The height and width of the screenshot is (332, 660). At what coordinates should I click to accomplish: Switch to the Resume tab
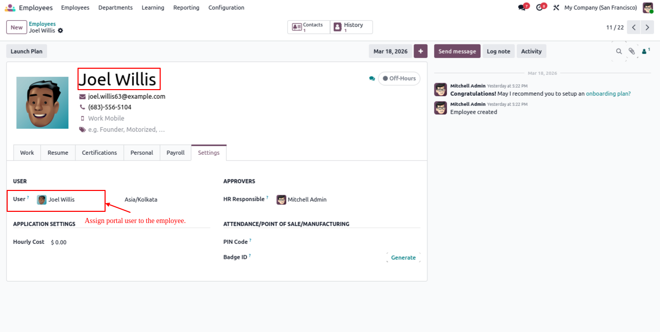pos(58,153)
